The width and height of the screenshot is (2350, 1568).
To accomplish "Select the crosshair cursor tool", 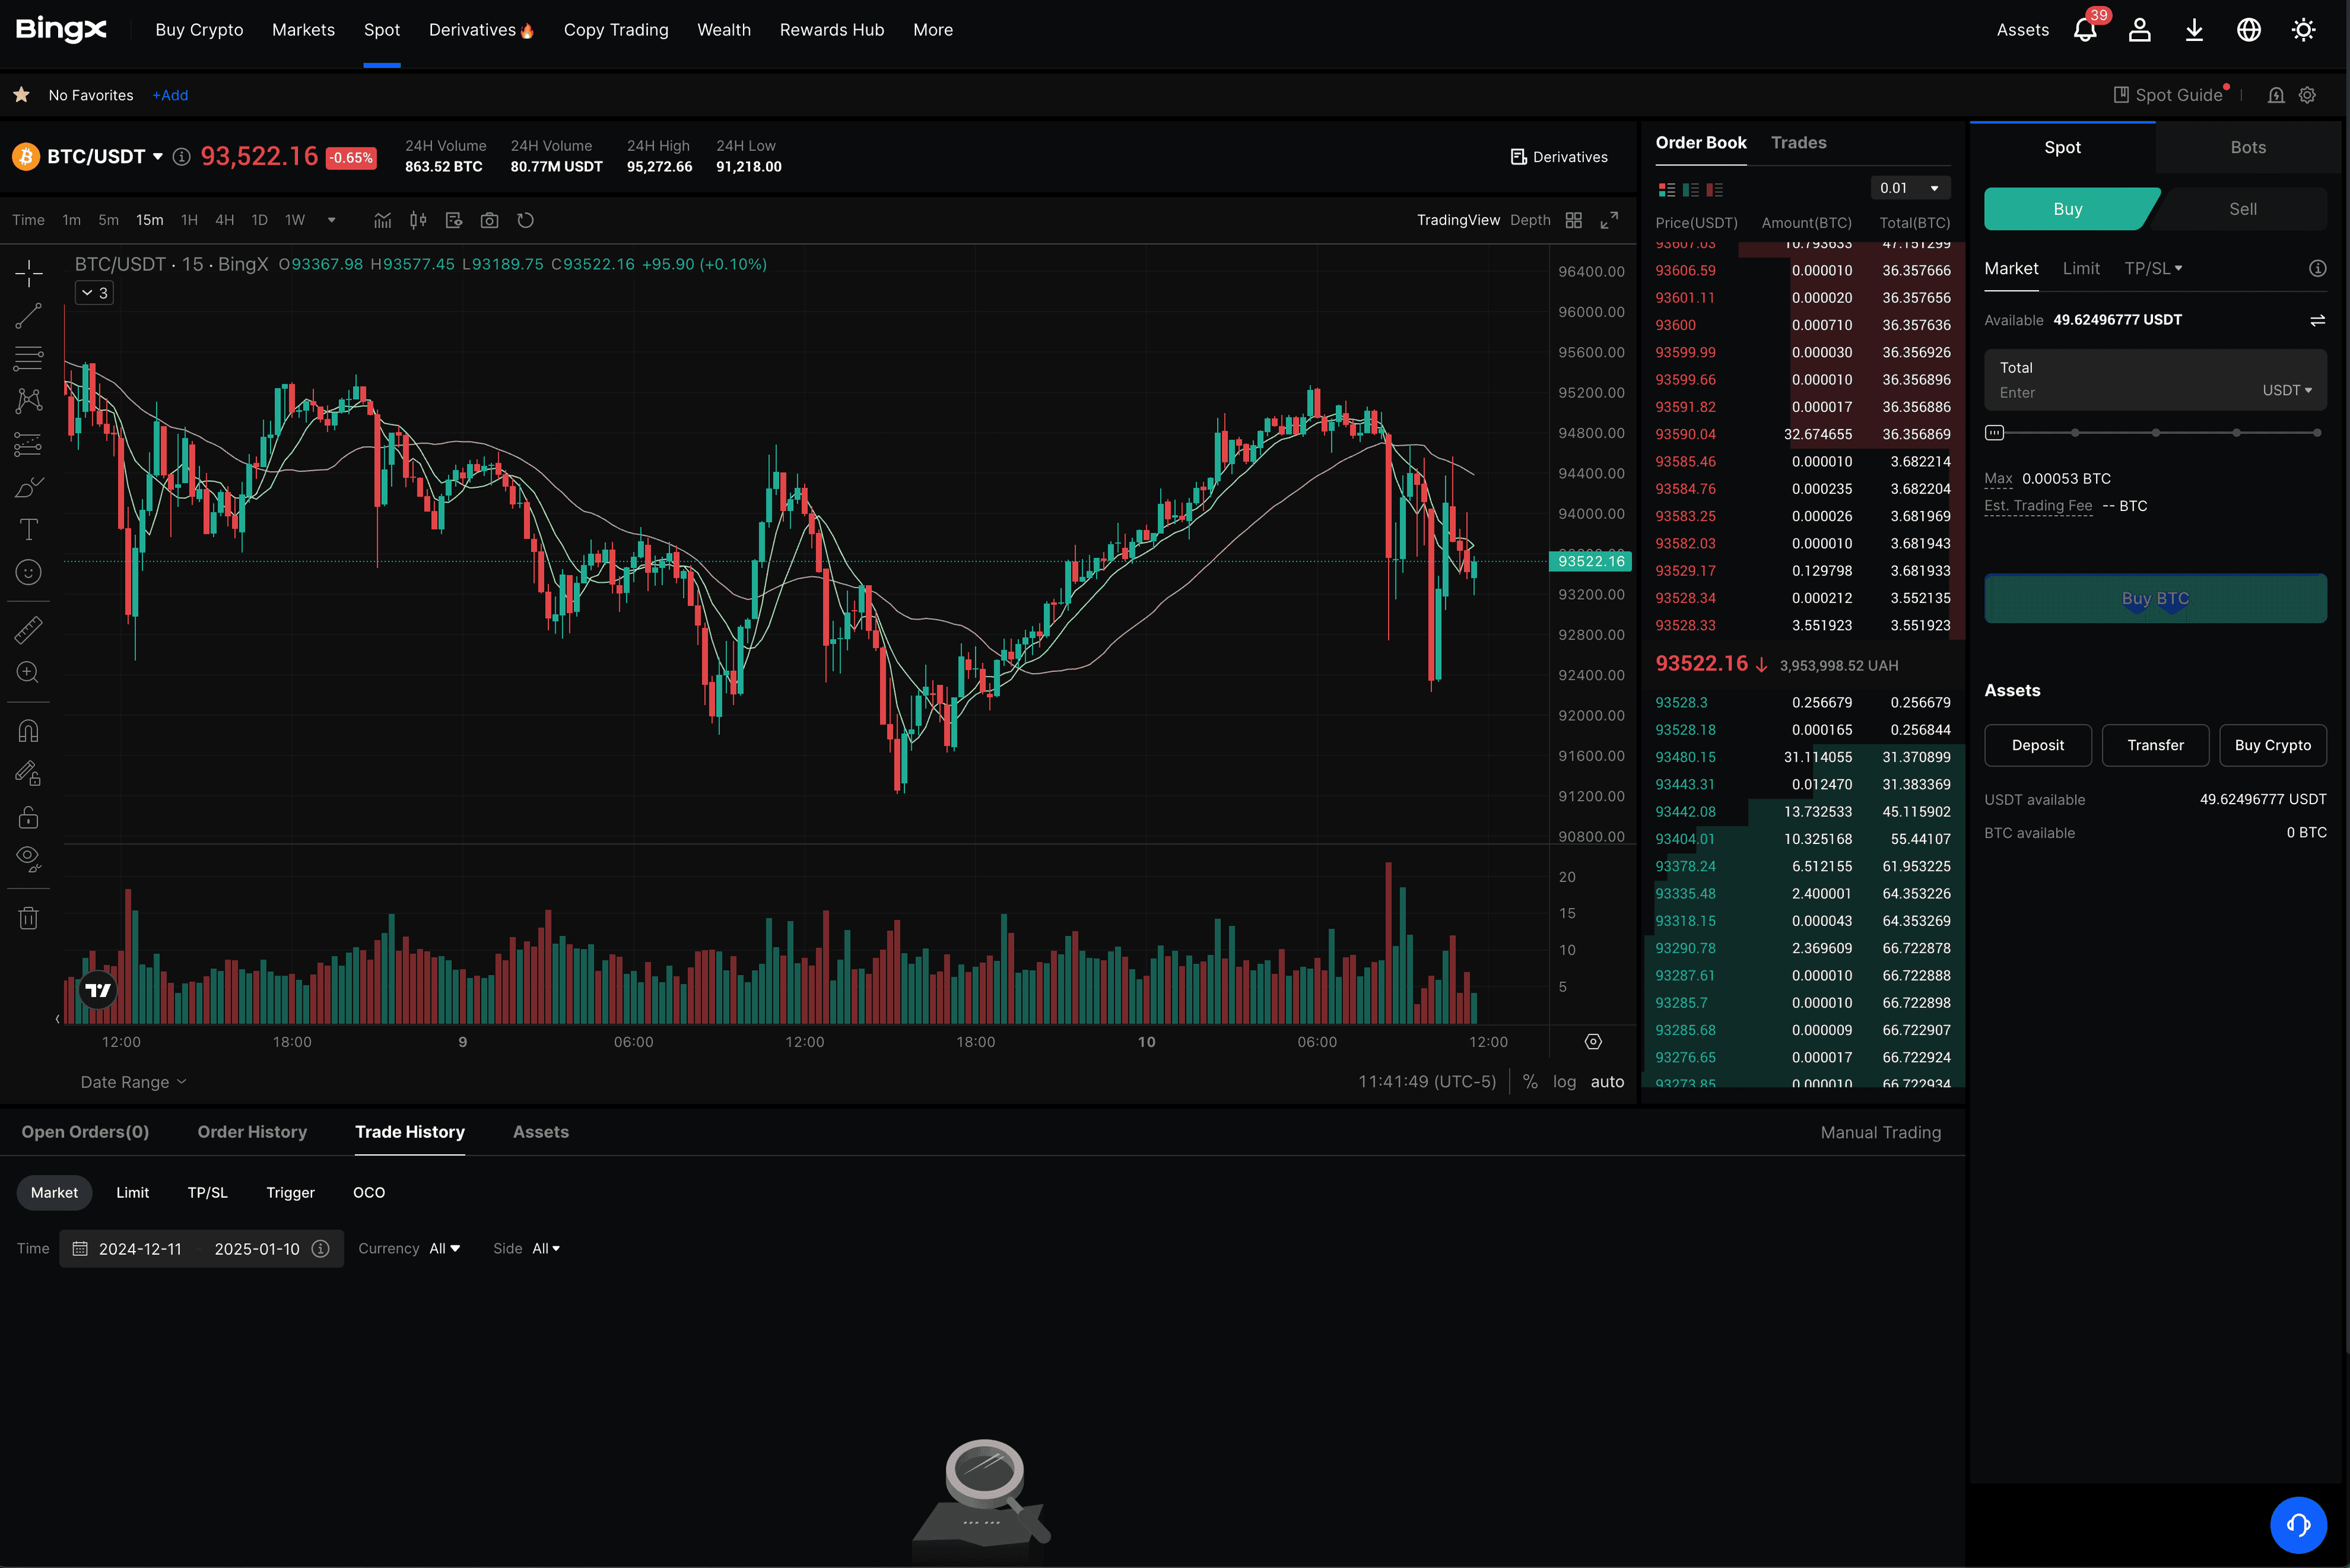I will [28, 273].
